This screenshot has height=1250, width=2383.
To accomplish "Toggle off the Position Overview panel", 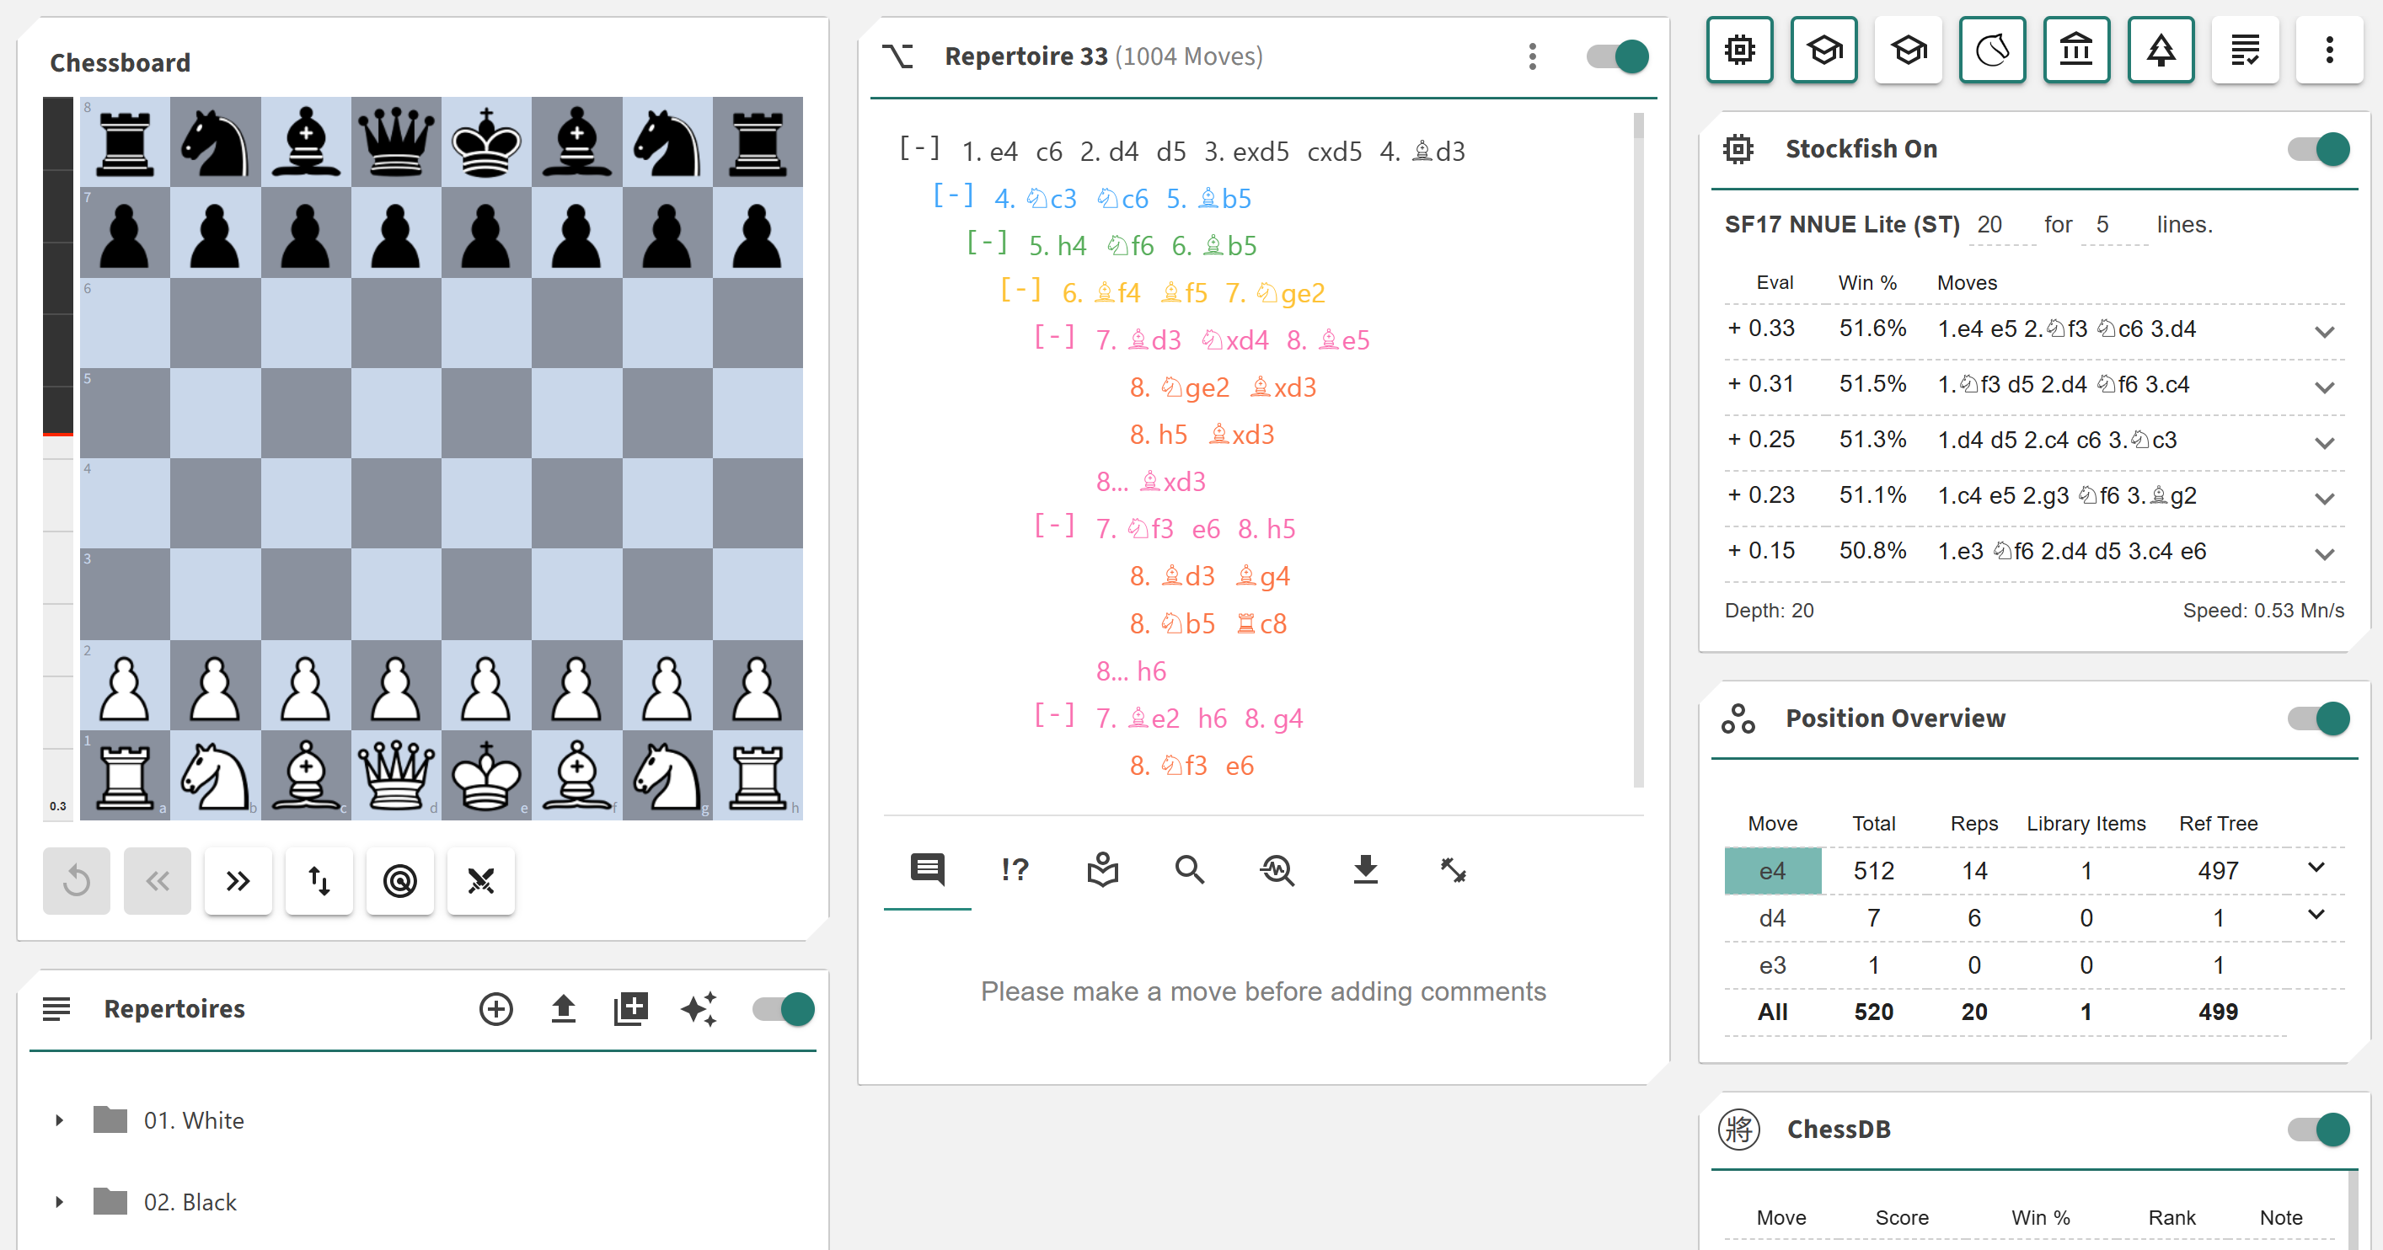I will 2318,718.
